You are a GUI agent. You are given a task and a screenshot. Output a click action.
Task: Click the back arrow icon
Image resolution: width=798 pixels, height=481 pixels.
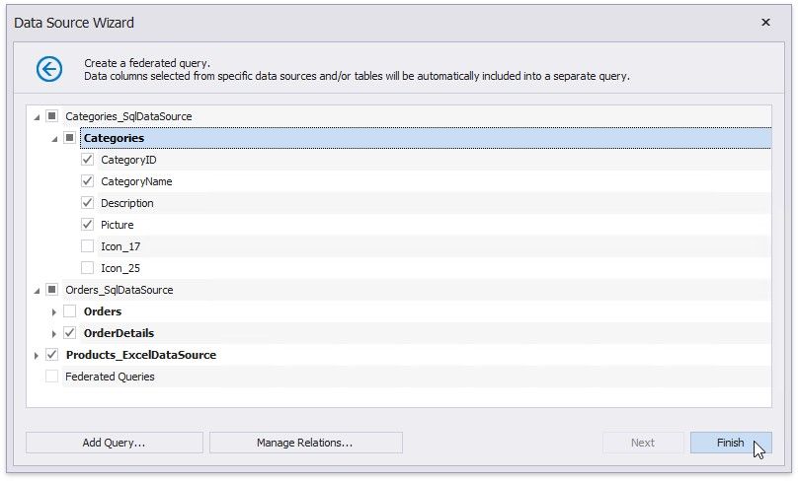click(49, 68)
